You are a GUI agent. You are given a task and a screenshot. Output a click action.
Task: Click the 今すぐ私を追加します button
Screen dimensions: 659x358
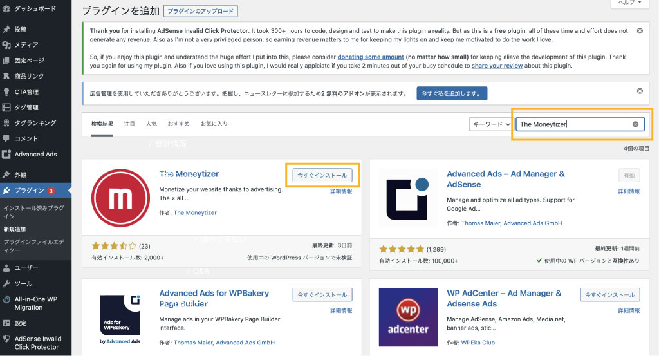pos(452,93)
